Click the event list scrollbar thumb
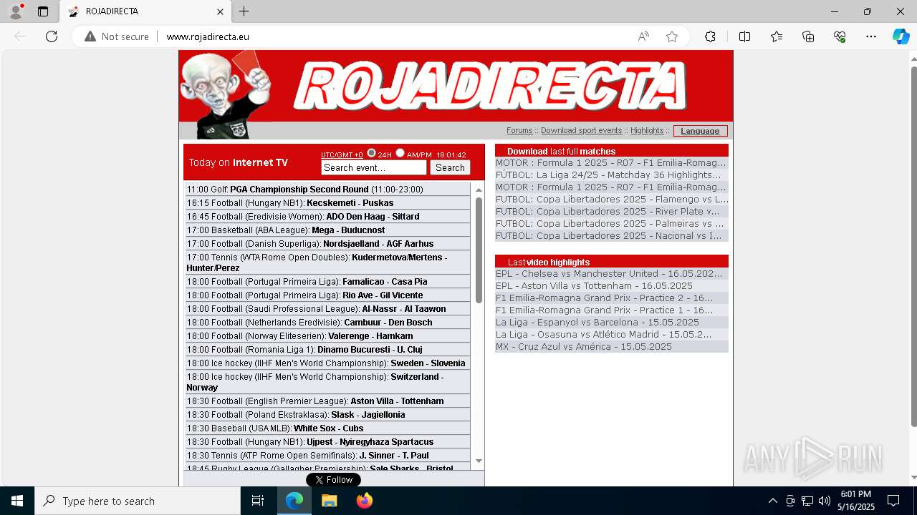917x515 pixels. tap(479, 250)
